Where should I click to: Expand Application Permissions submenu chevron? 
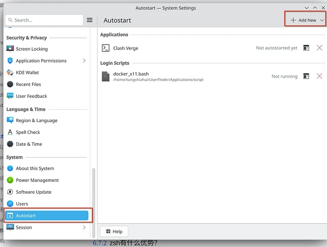[84, 61]
